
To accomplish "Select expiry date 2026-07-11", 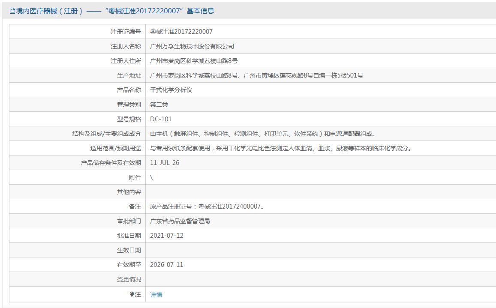I will (167, 265).
